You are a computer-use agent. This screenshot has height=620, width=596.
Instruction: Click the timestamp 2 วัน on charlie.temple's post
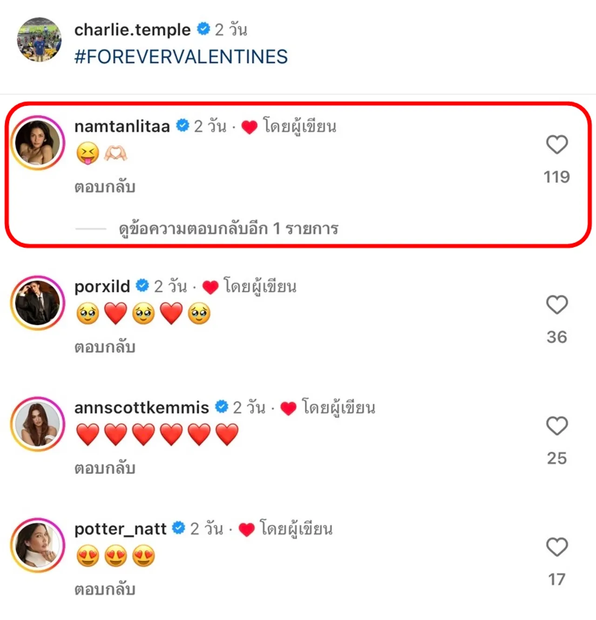[x=230, y=29]
